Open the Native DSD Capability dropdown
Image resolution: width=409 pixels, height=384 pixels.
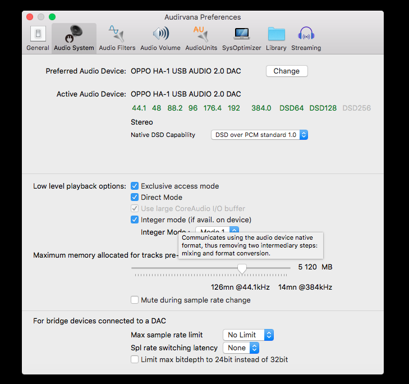coord(260,135)
